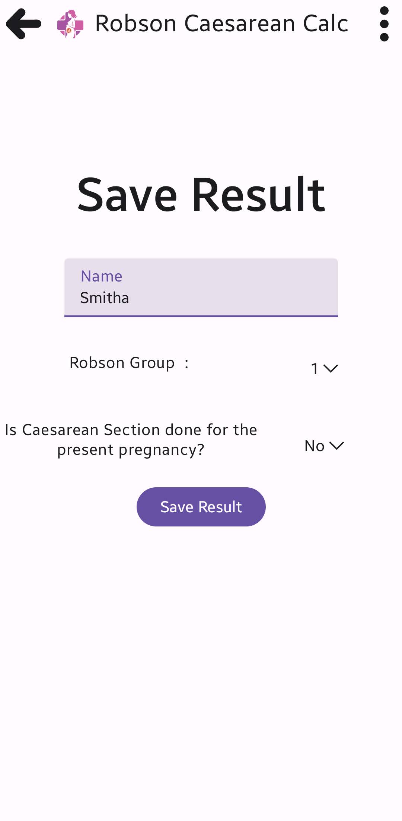Tap the purple underline of the Name field

point(201,316)
